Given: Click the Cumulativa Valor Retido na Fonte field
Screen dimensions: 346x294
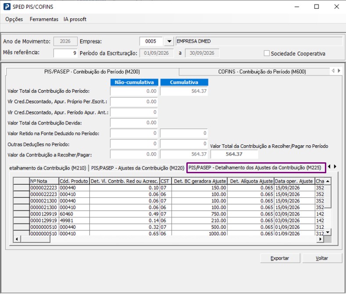Looking at the screenshot, I should point(184,133).
